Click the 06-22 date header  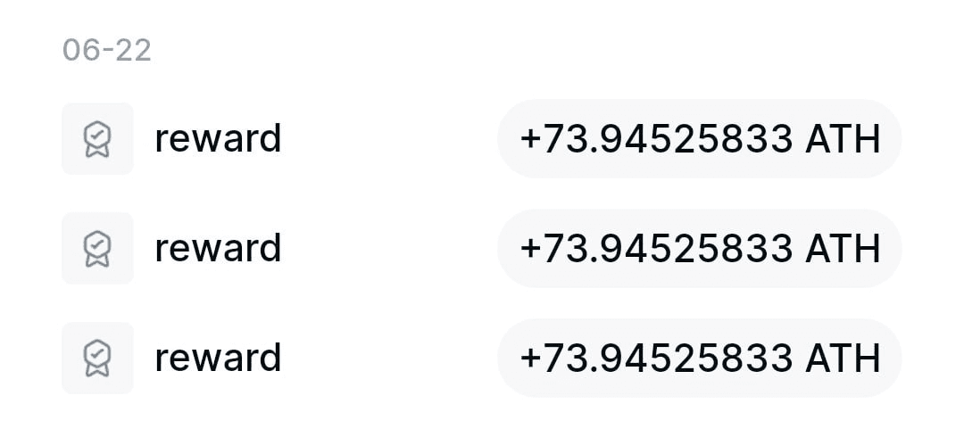pos(107,50)
